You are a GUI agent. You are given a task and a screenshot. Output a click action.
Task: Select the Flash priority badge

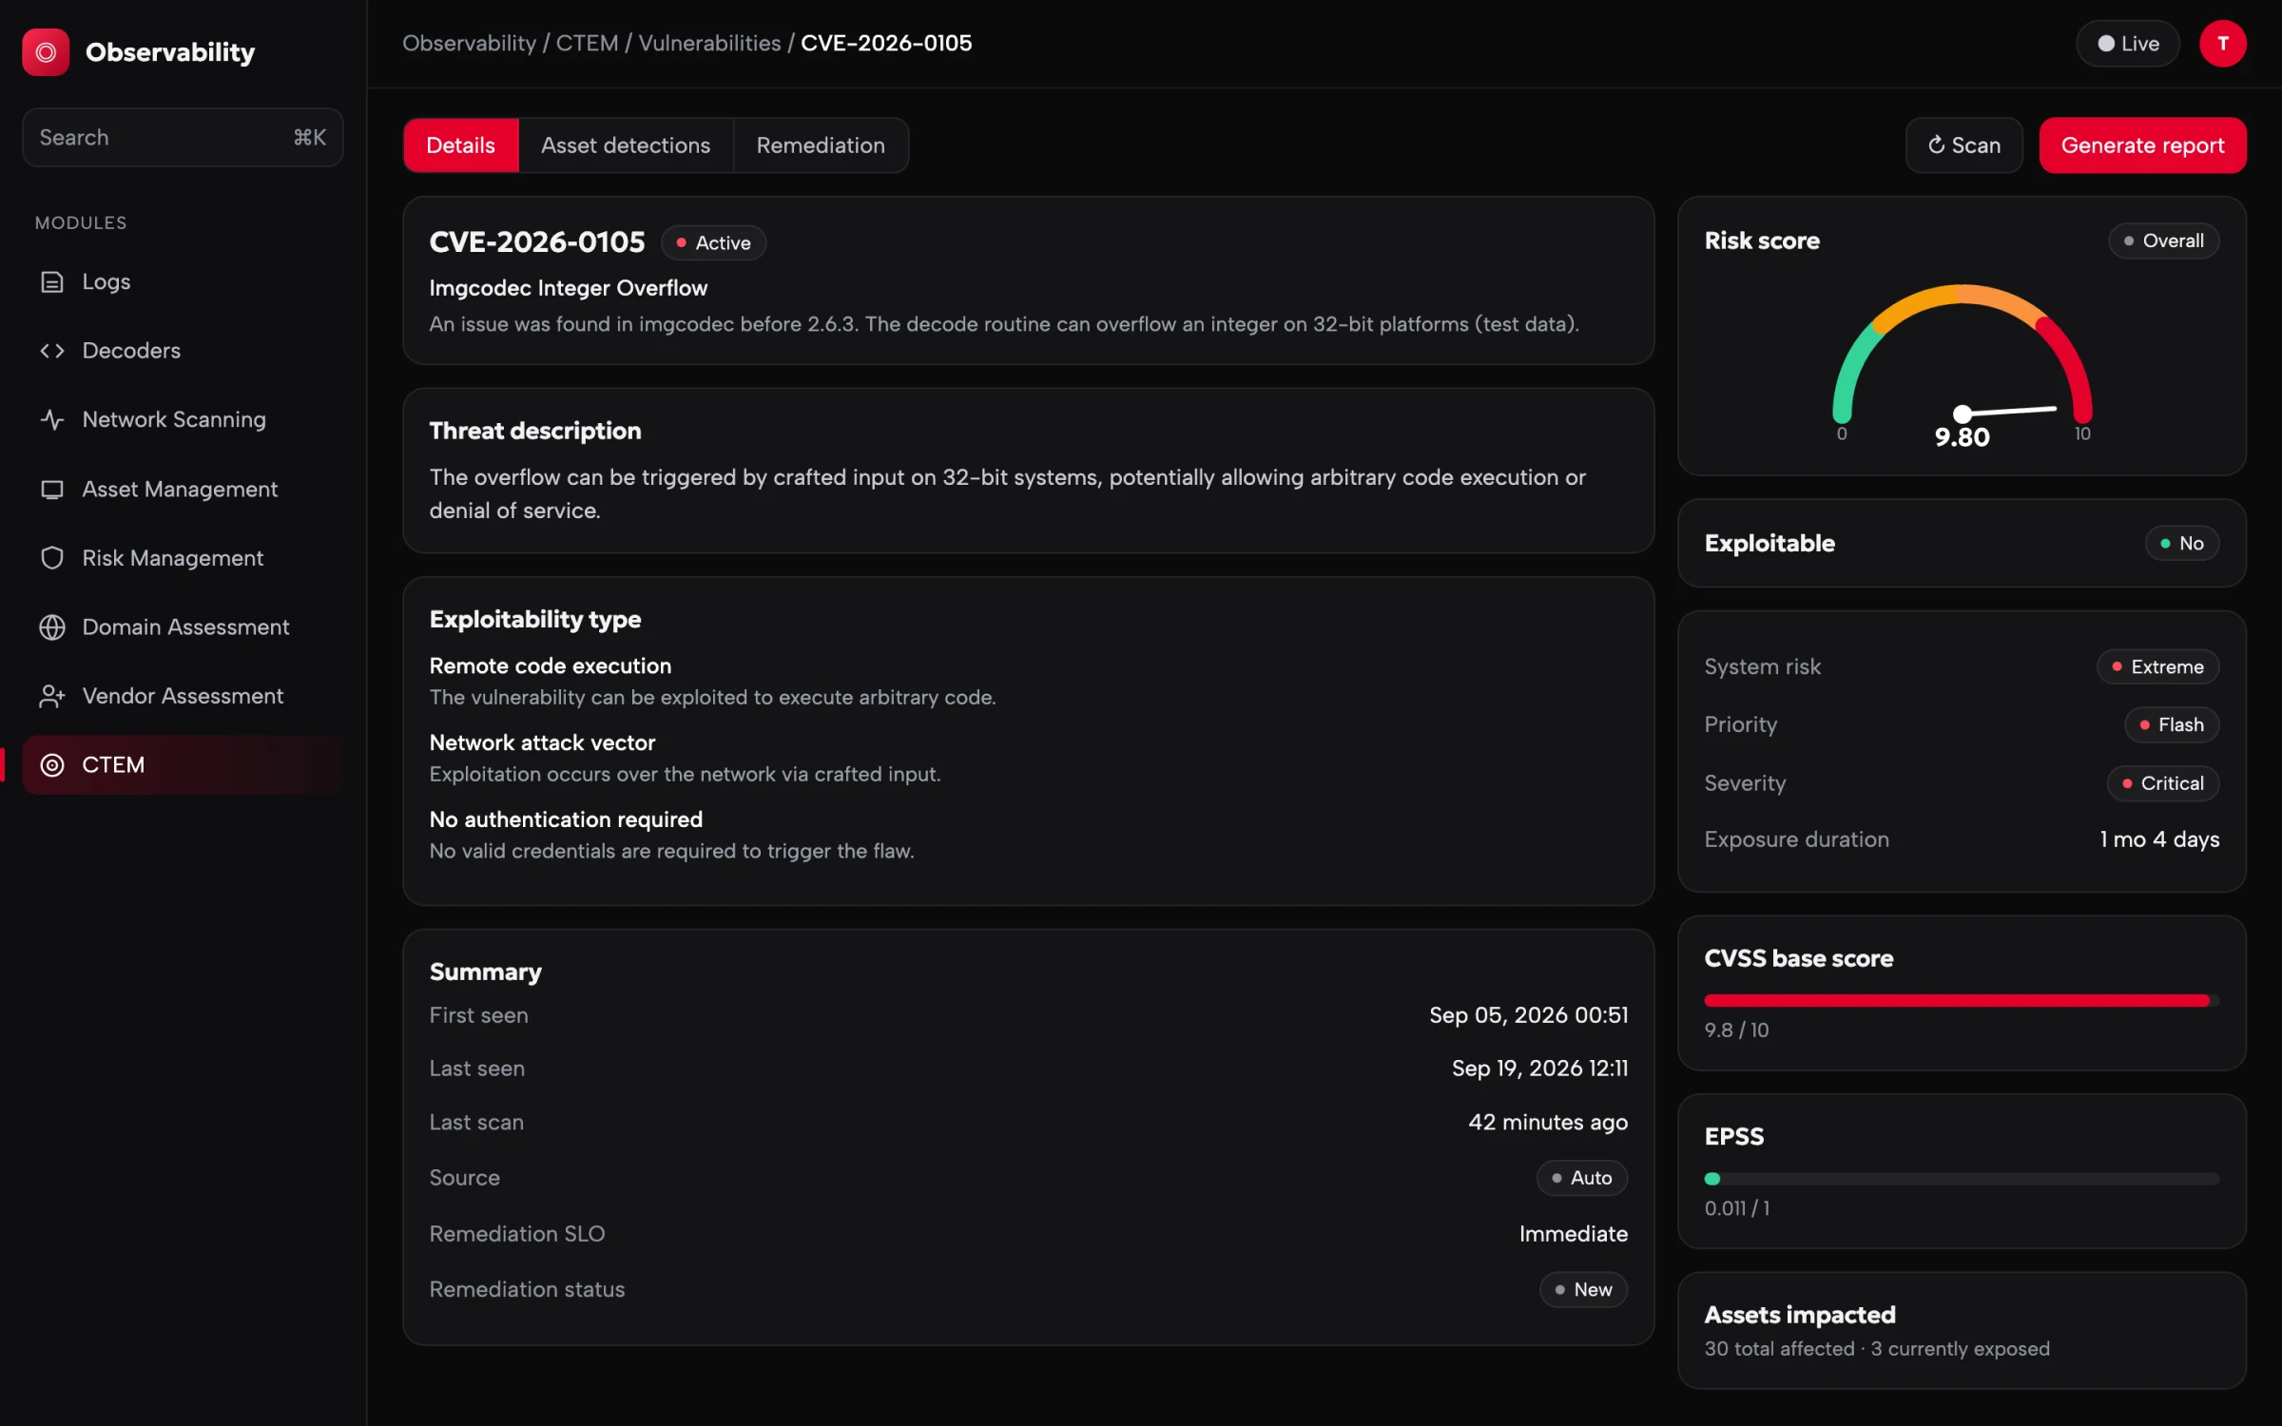coord(2171,724)
